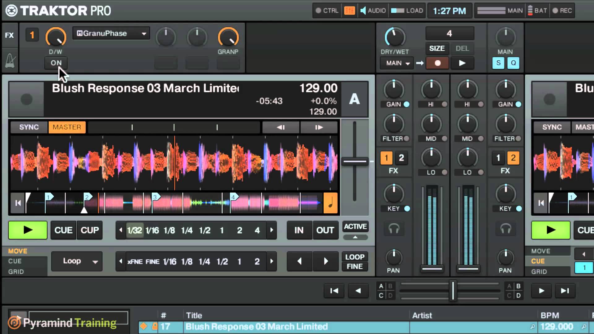Click the right arrow after move size 2
The height and width of the screenshot is (334, 594).
272,261
